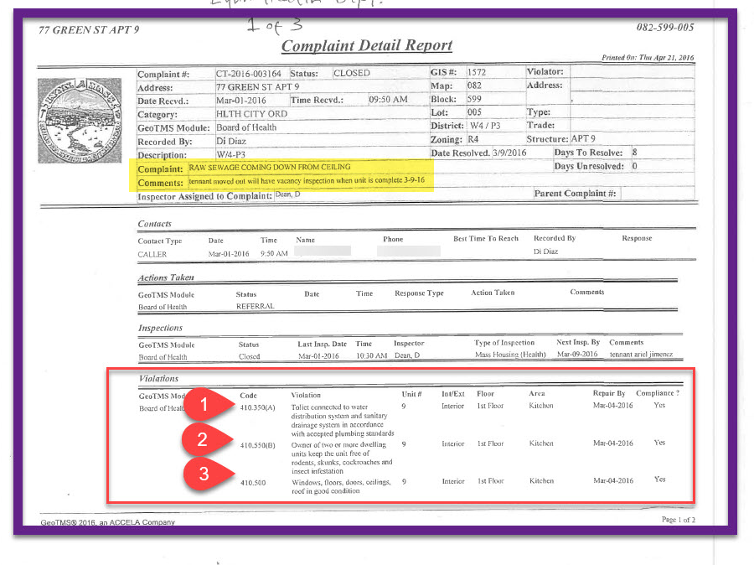Click the GeoTMS 2016 ACCELA Company footer
The width and height of the screenshot is (754, 565).
[108, 522]
